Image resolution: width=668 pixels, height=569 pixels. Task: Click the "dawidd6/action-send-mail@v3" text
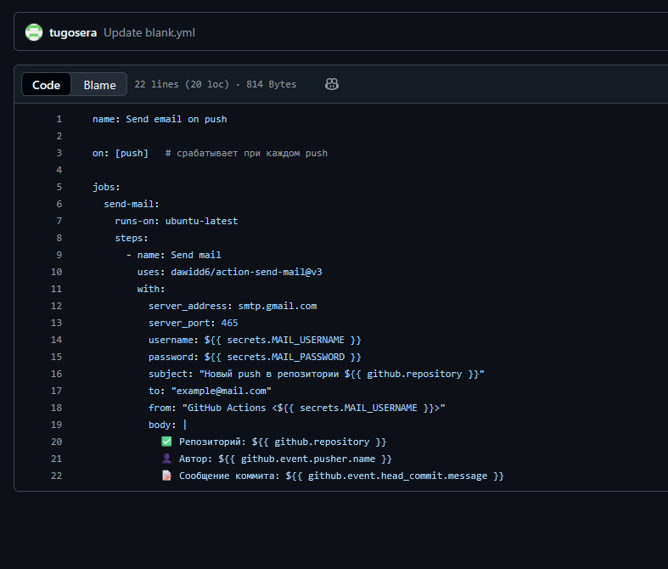246,272
